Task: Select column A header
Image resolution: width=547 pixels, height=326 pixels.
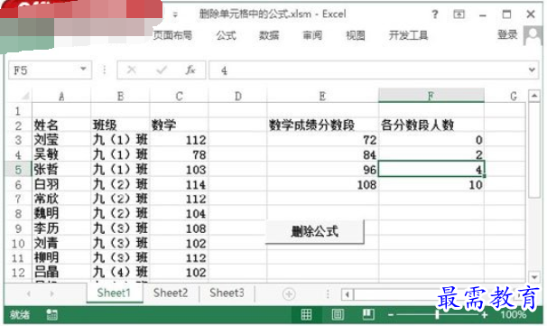Action: pos(61,96)
